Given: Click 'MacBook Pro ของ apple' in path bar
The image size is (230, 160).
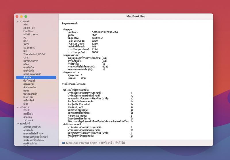Looking at the screenshot, I should [x=82, y=143].
